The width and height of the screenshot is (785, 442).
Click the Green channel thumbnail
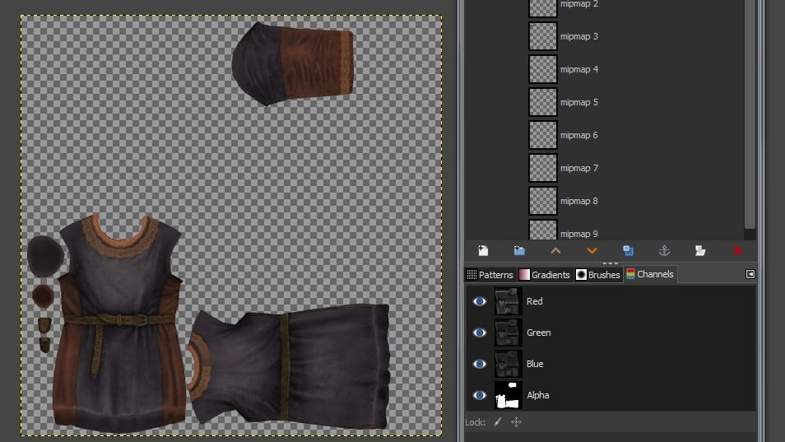coord(509,333)
